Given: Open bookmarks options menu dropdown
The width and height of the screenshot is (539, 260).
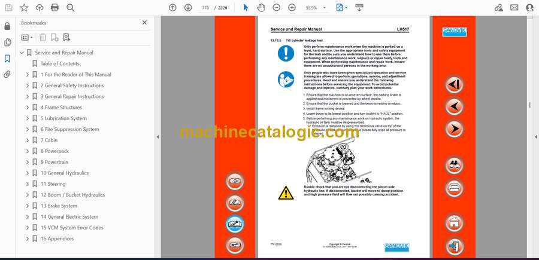Looking at the screenshot, I should (27, 38).
